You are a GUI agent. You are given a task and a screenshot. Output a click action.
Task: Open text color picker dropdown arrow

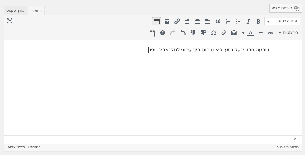pos(243,33)
